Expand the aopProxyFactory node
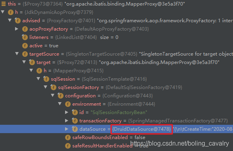This screenshot has width=233, height=151. tap(17, 29)
